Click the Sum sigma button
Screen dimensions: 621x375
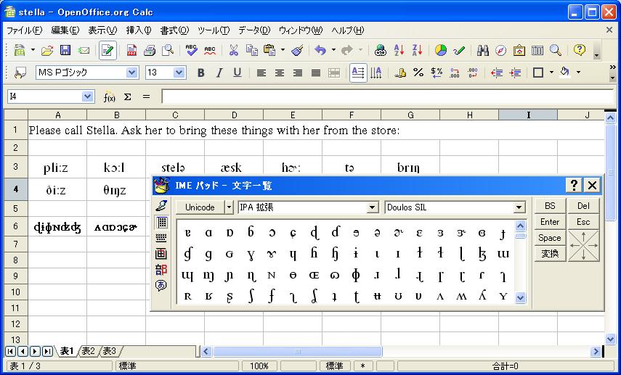click(128, 97)
